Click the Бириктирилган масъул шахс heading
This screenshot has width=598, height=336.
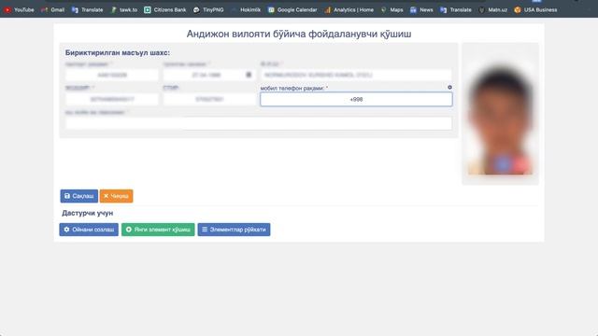(x=118, y=52)
